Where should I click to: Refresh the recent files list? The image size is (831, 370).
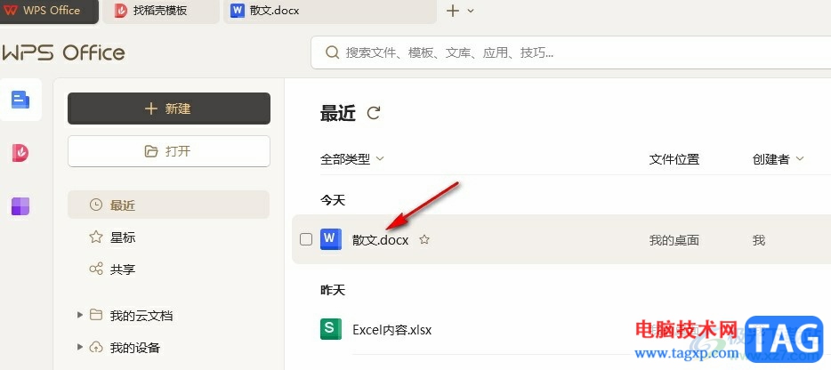[x=374, y=113]
